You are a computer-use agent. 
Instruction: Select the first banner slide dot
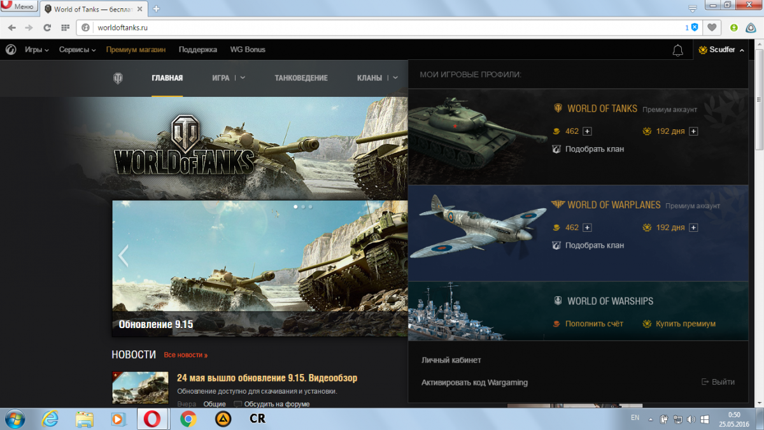coord(295,207)
